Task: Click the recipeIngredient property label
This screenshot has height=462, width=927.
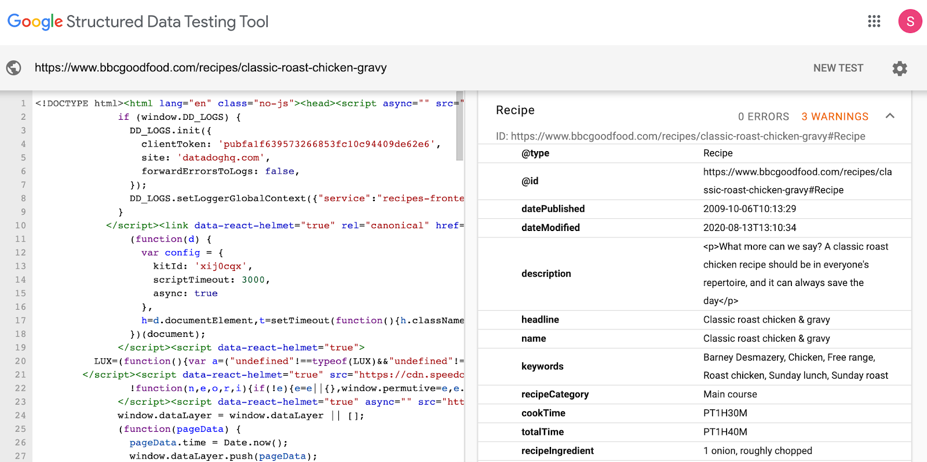Action: pos(557,450)
